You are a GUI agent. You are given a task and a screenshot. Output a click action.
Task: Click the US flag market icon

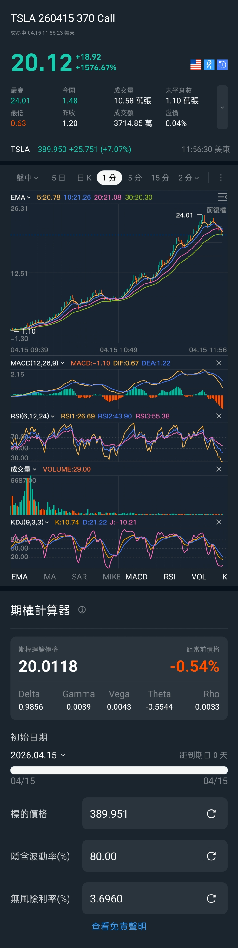pyautogui.click(x=196, y=65)
